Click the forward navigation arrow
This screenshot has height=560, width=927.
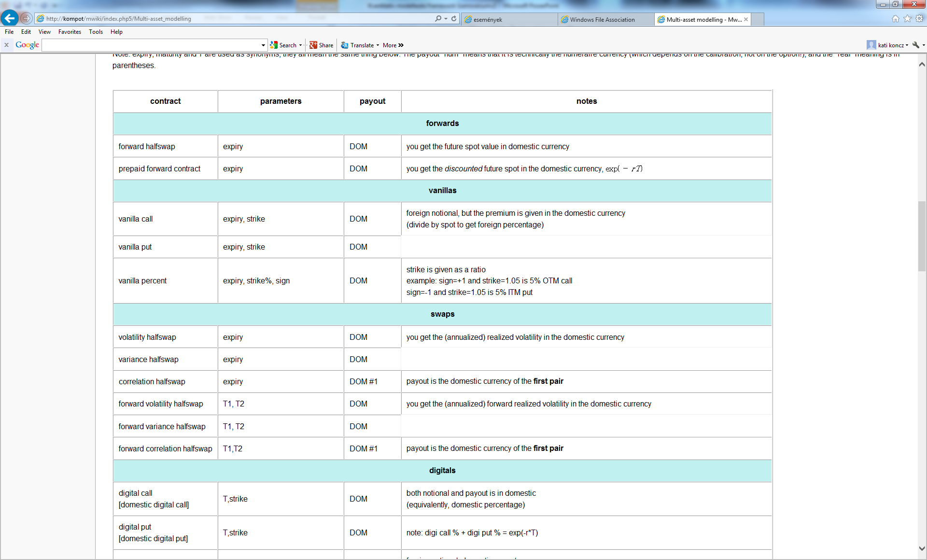[27, 18]
